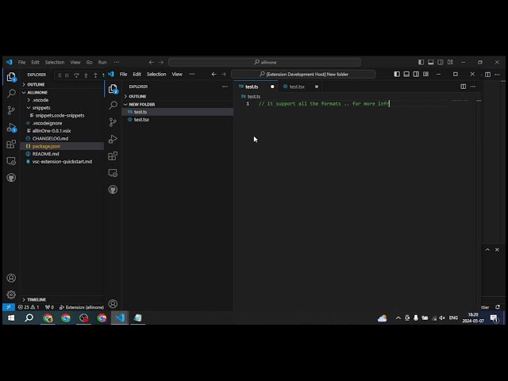The image size is (508, 381).
Task: Toggle primary side bar in Extension Development Host
Action: 397,74
